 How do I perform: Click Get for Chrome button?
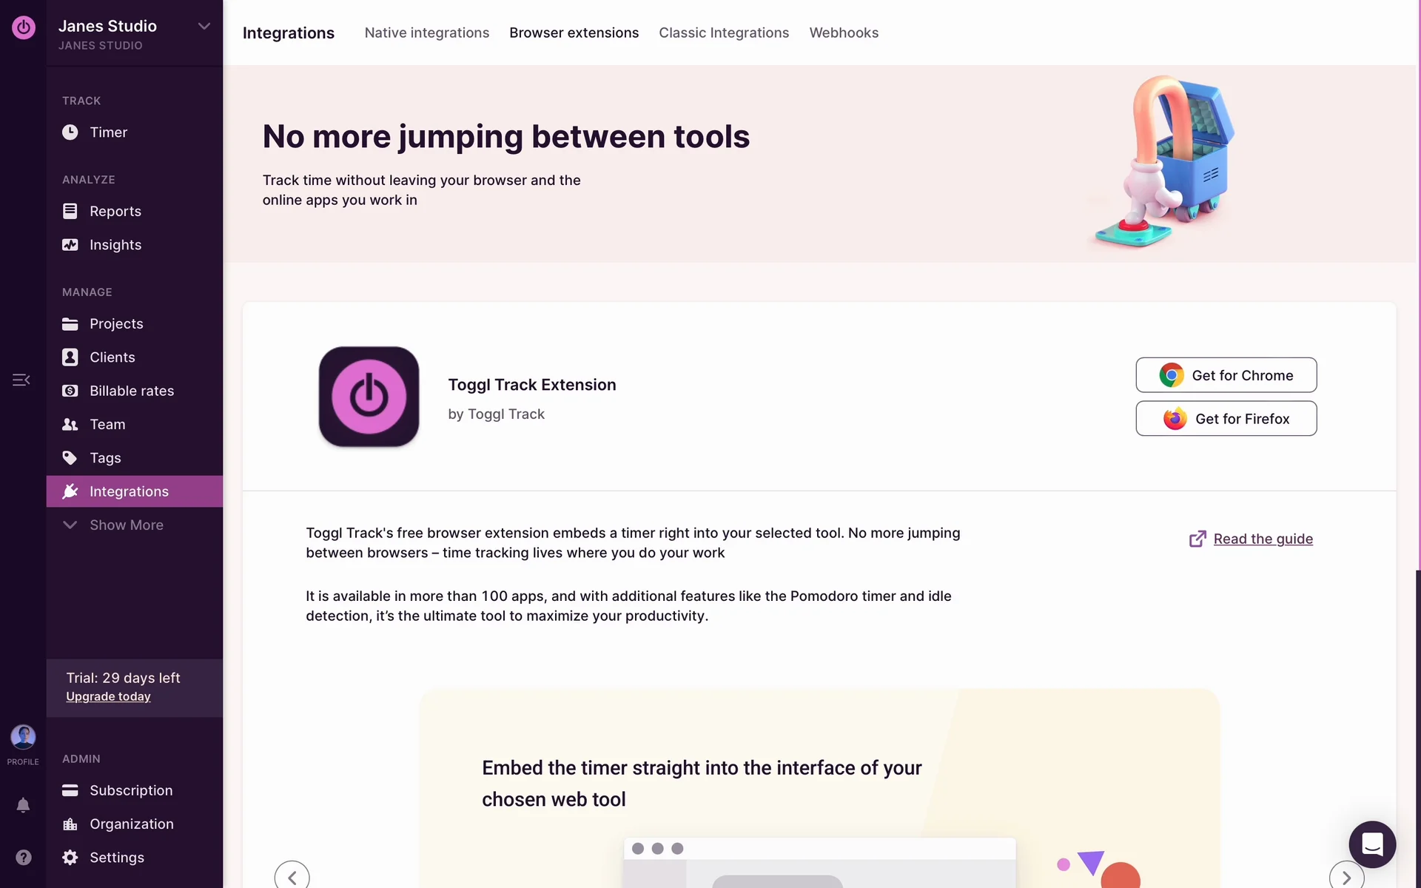[1226, 375]
